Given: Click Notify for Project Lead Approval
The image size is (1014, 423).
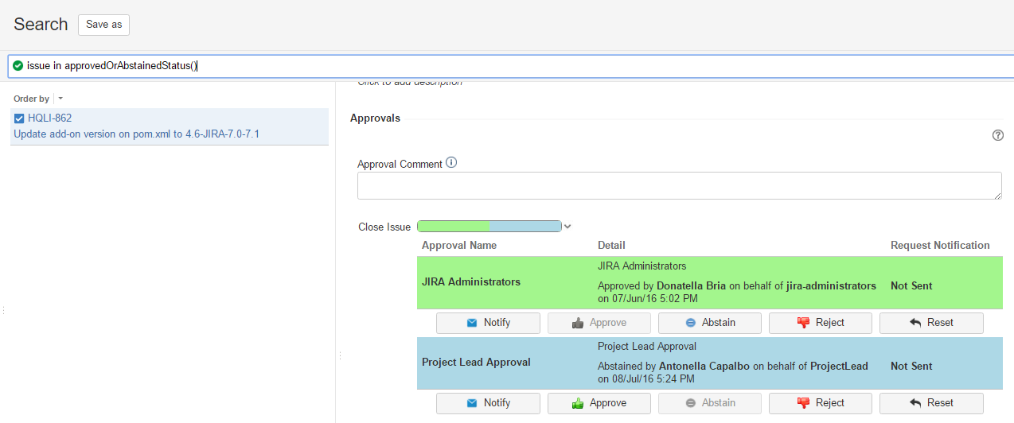Looking at the screenshot, I should [488, 403].
